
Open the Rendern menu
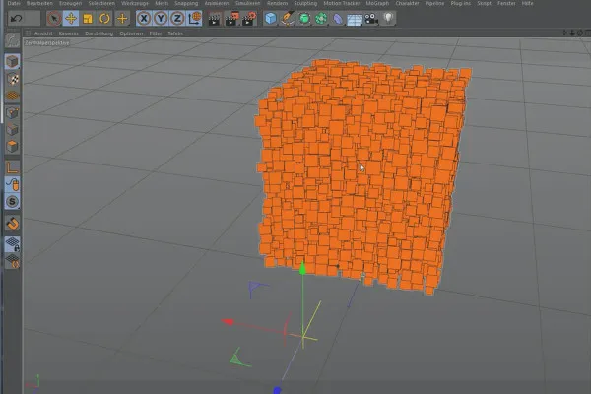click(x=277, y=3)
